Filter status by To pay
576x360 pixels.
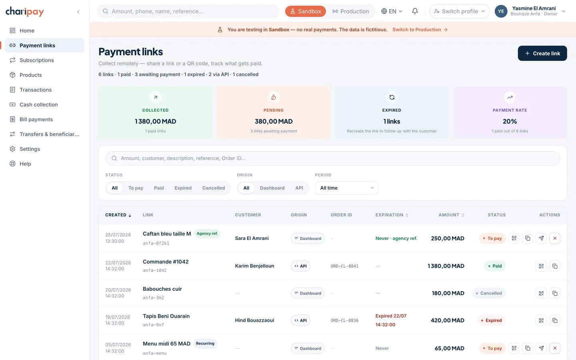pos(136,188)
